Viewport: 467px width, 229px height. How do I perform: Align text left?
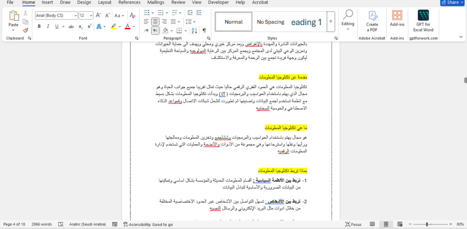[146, 21]
